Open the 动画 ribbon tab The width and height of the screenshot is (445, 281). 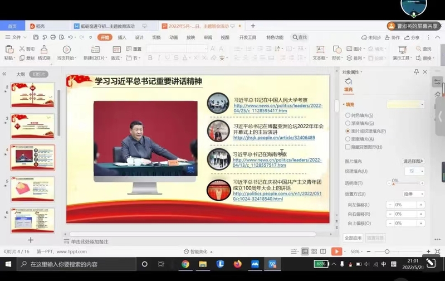(x=174, y=37)
